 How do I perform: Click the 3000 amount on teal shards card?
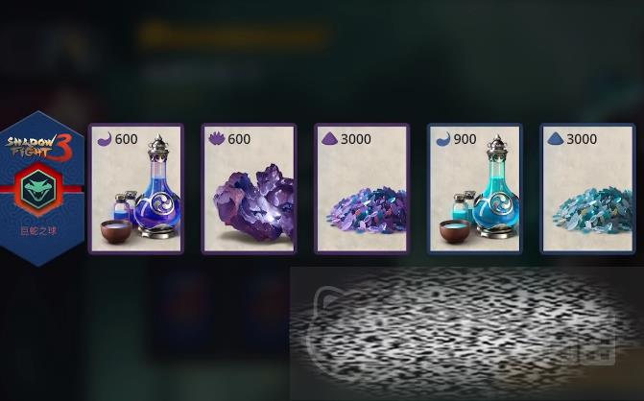(x=582, y=139)
